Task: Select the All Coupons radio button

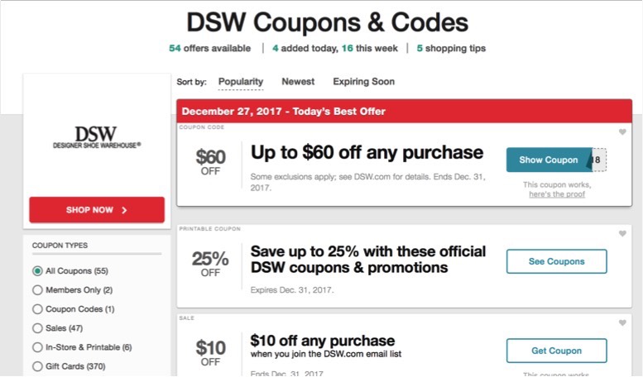Action: [x=37, y=271]
